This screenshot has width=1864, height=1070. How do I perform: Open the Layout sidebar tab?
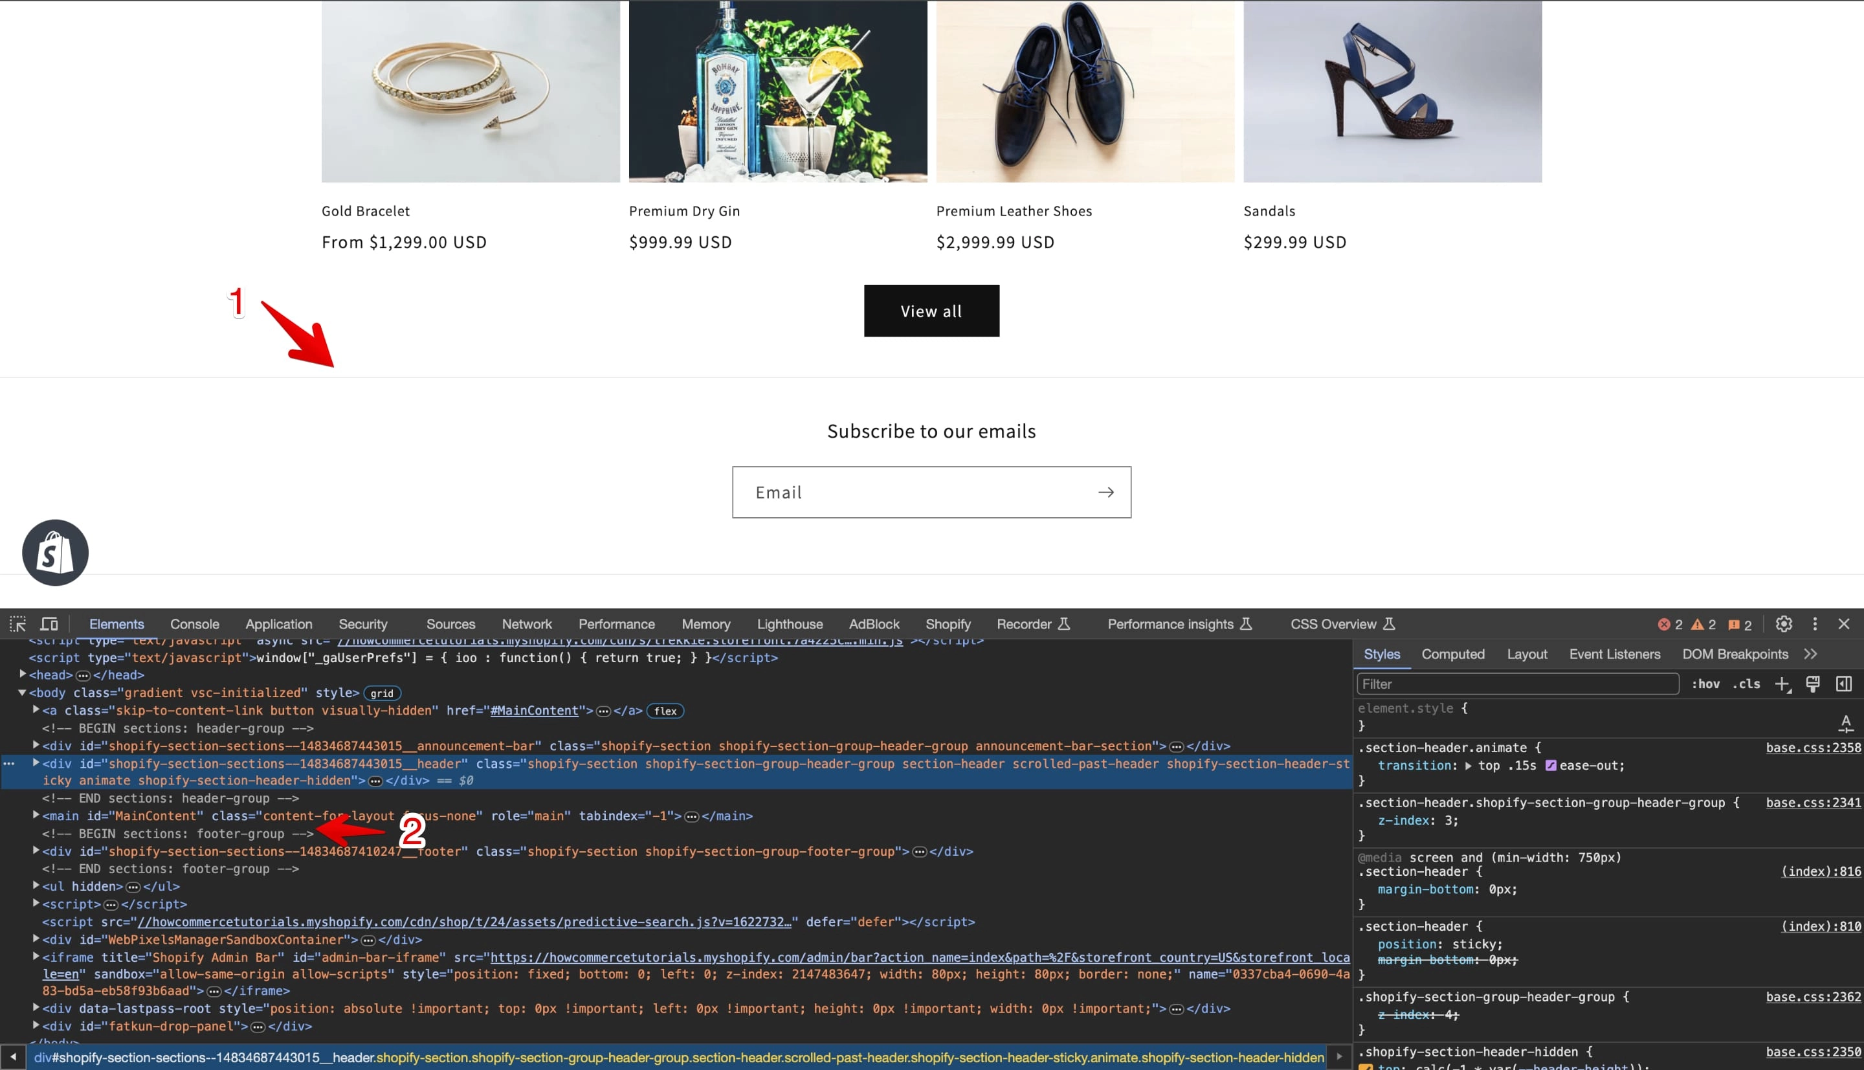pyautogui.click(x=1527, y=654)
